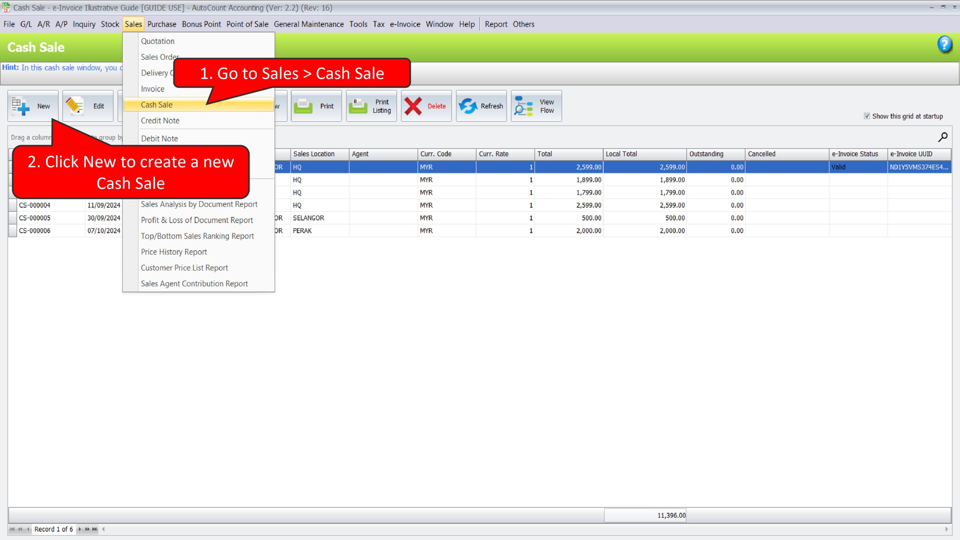The height and width of the screenshot is (540, 960).
Task: Sort by Total column header
Action: tap(569, 154)
